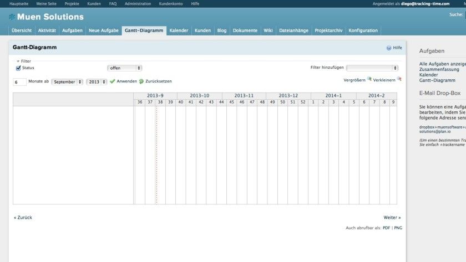The width and height of the screenshot is (466, 262).
Task: Open the Neue Aufgabe tab
Action: point(104,30)
